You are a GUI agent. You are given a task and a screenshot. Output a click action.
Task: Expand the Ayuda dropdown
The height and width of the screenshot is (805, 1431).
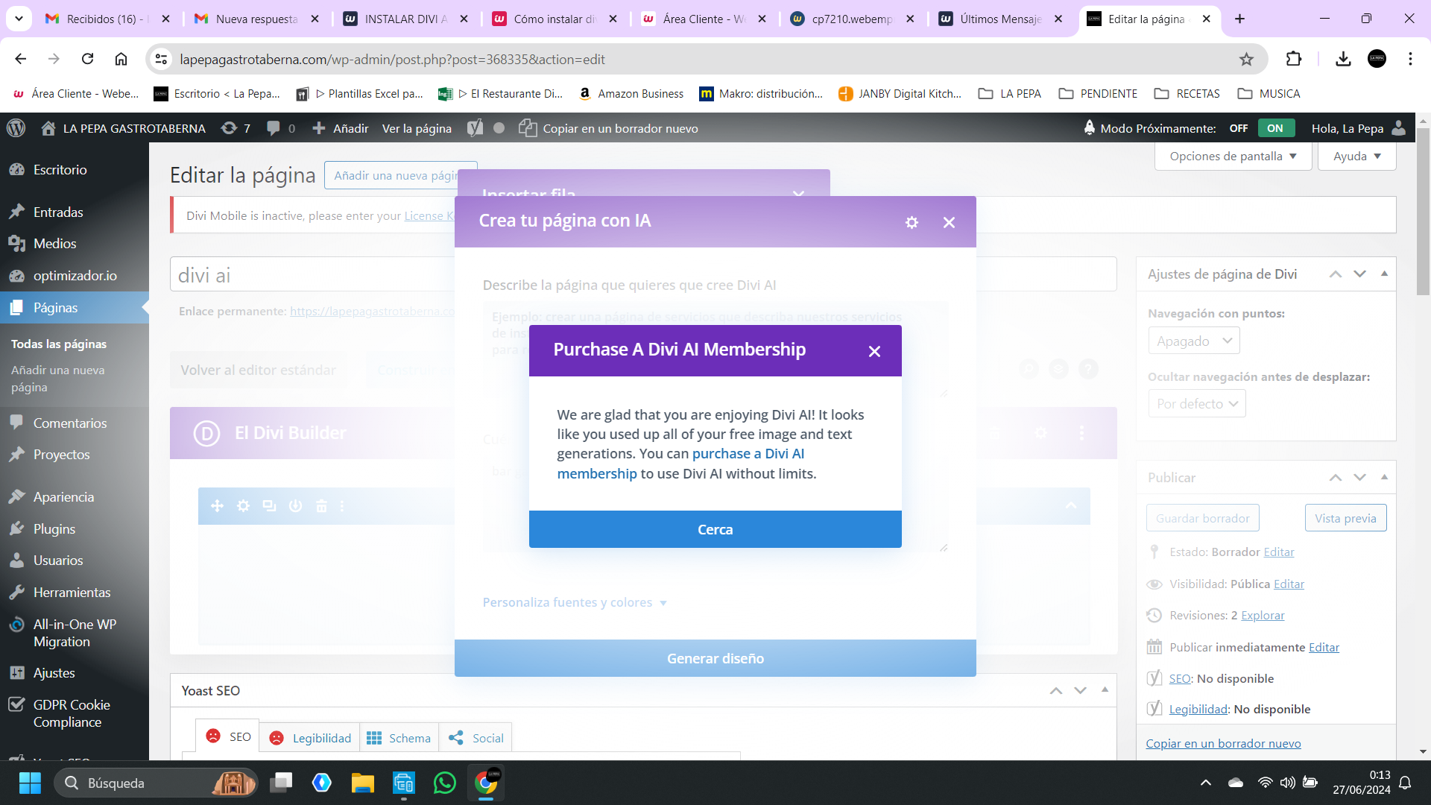(1356, 156)
